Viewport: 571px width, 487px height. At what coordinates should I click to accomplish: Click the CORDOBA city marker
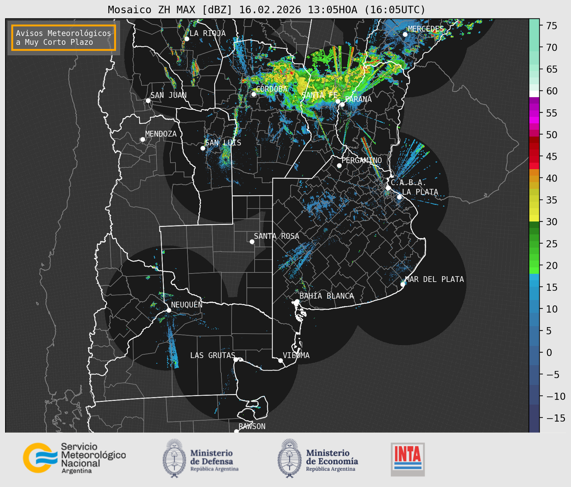coord(254,94)
